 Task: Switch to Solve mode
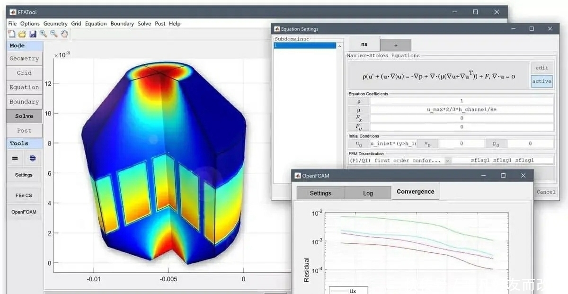click(x=24, y=116)
